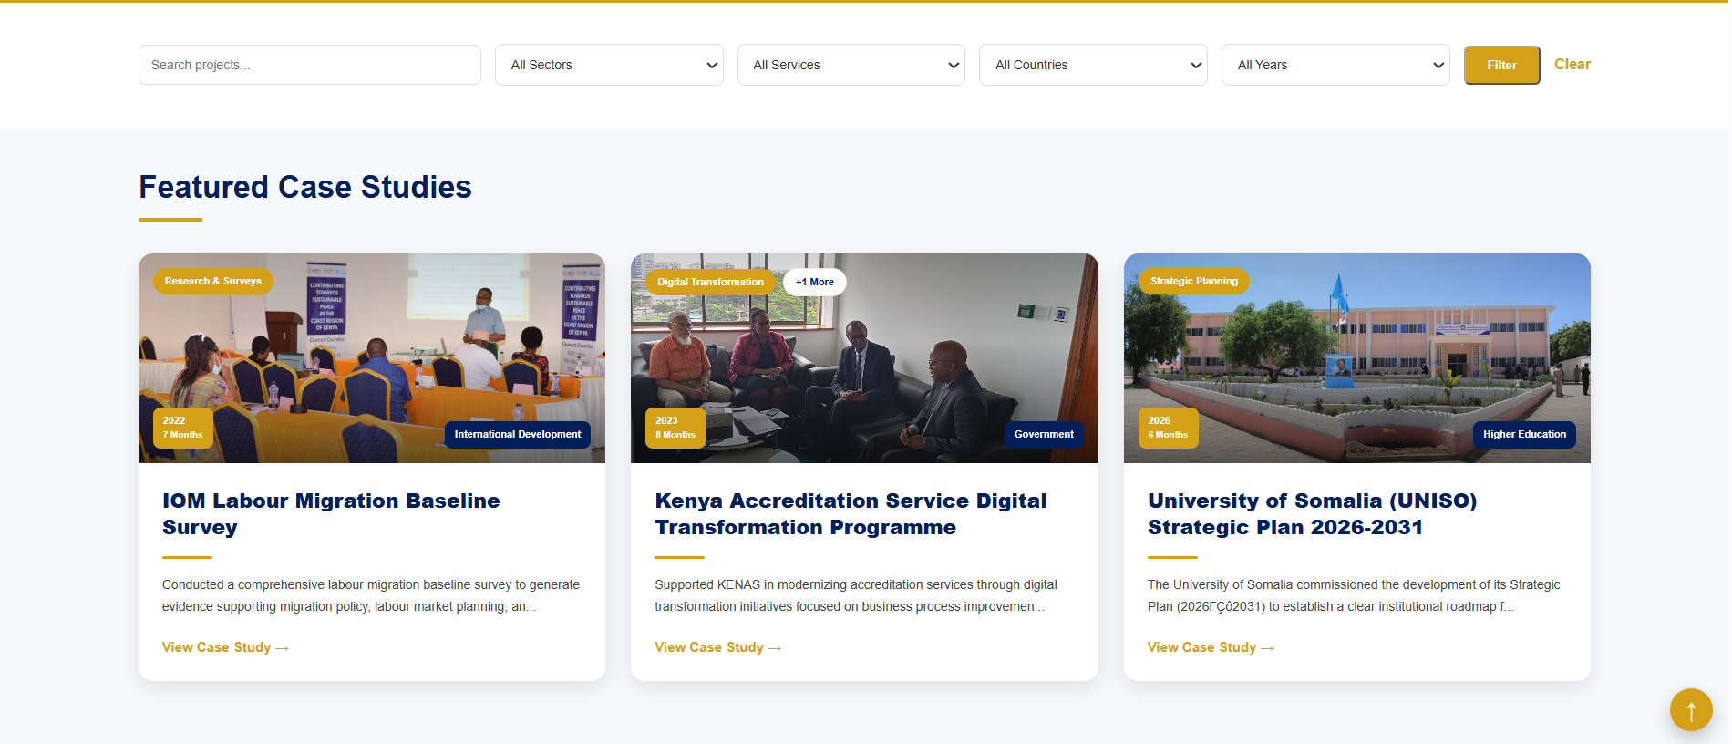This screenshot has width=1732, height=744.
Task: Click the 2026 6 Months badge
Action: tap(1169, 428)
